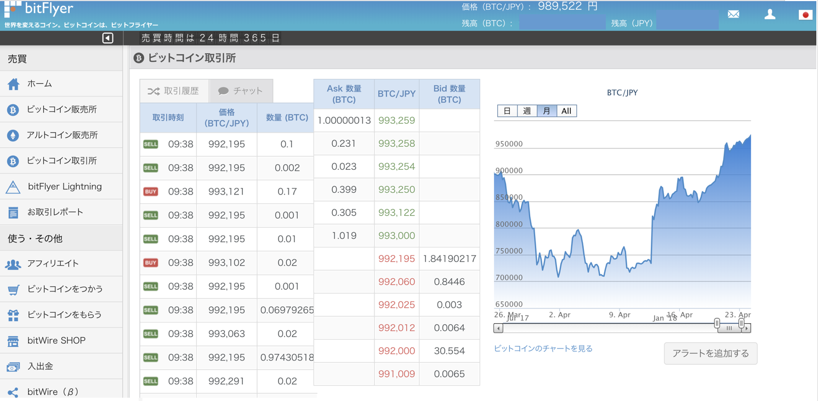This screenshot has width=818, height=401.
Task: Switch to the チャット tab
Action: (x=241, y=91)
